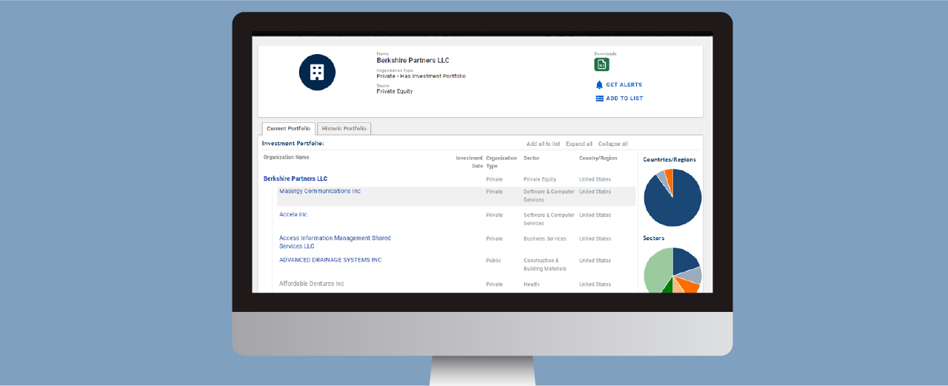Open the Historic Portfolio tab
The image size is (948, 386).
click(344, 128)
